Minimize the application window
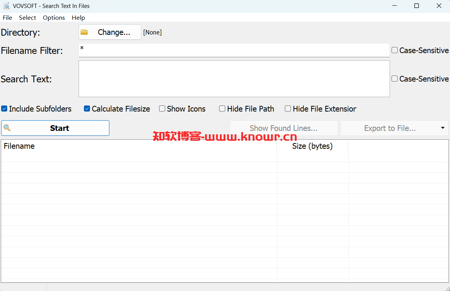The image size is (450, 291). pyautogui.click(x=395, y=6)
